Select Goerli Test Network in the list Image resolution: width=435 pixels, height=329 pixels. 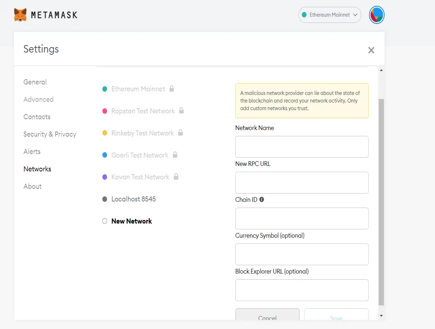140,155
